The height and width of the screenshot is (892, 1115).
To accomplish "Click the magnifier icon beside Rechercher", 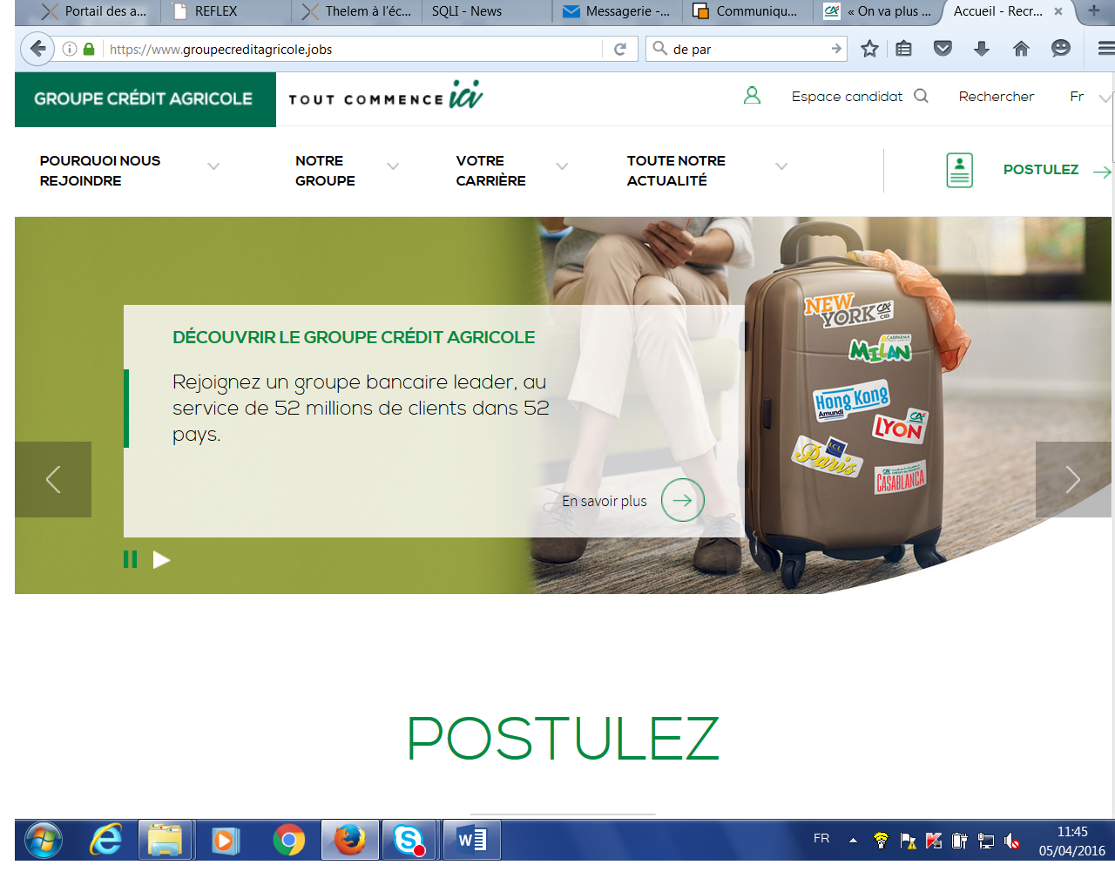I will pyautogui.click(x=921, y=96).
